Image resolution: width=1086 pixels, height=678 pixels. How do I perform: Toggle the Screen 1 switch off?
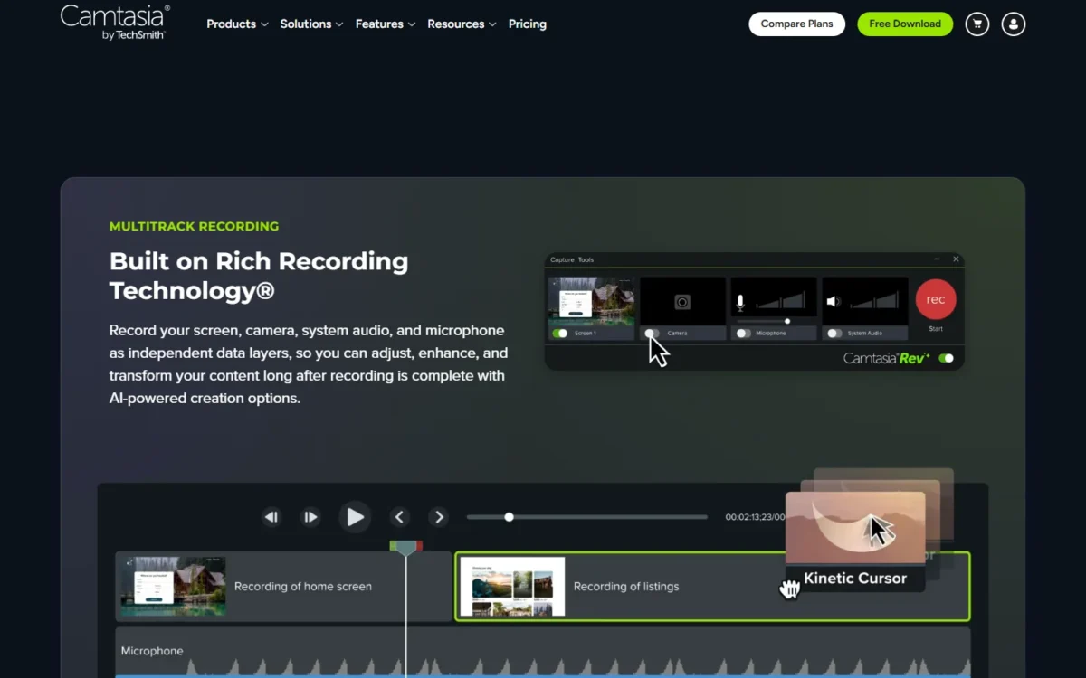click(x=560, y=334)
